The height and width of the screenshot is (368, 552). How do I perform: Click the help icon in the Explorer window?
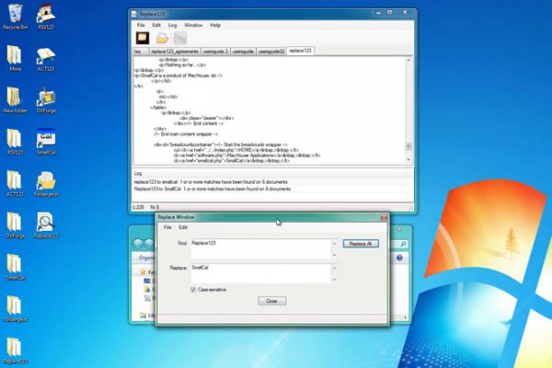point(399,258)
